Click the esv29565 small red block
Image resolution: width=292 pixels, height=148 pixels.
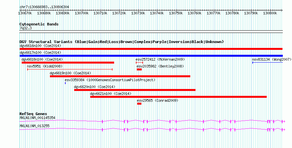tap(139, 104)
